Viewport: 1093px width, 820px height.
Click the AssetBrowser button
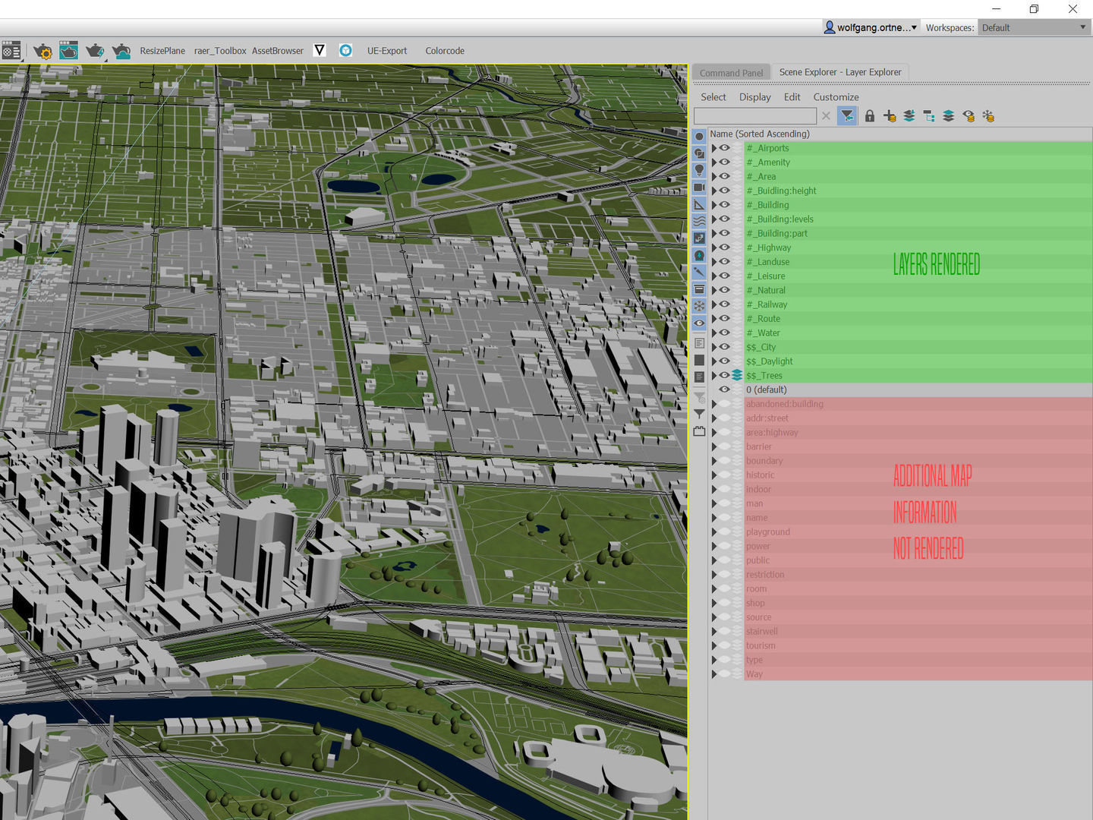(277, 50)
